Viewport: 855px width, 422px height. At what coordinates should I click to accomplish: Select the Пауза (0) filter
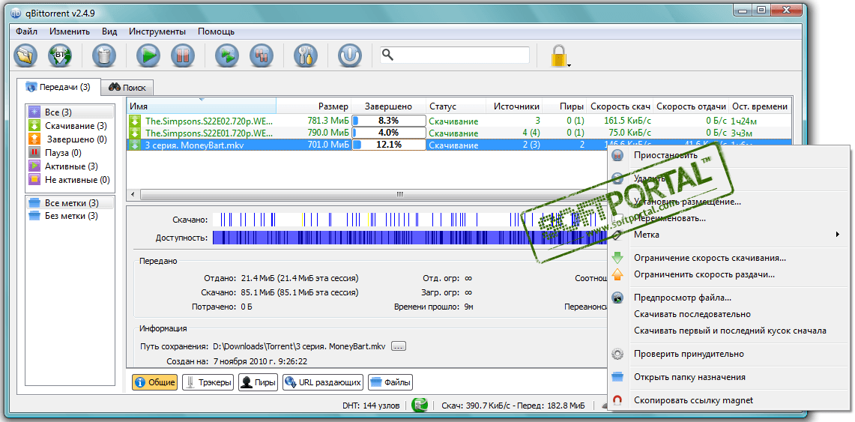[70, 153]
